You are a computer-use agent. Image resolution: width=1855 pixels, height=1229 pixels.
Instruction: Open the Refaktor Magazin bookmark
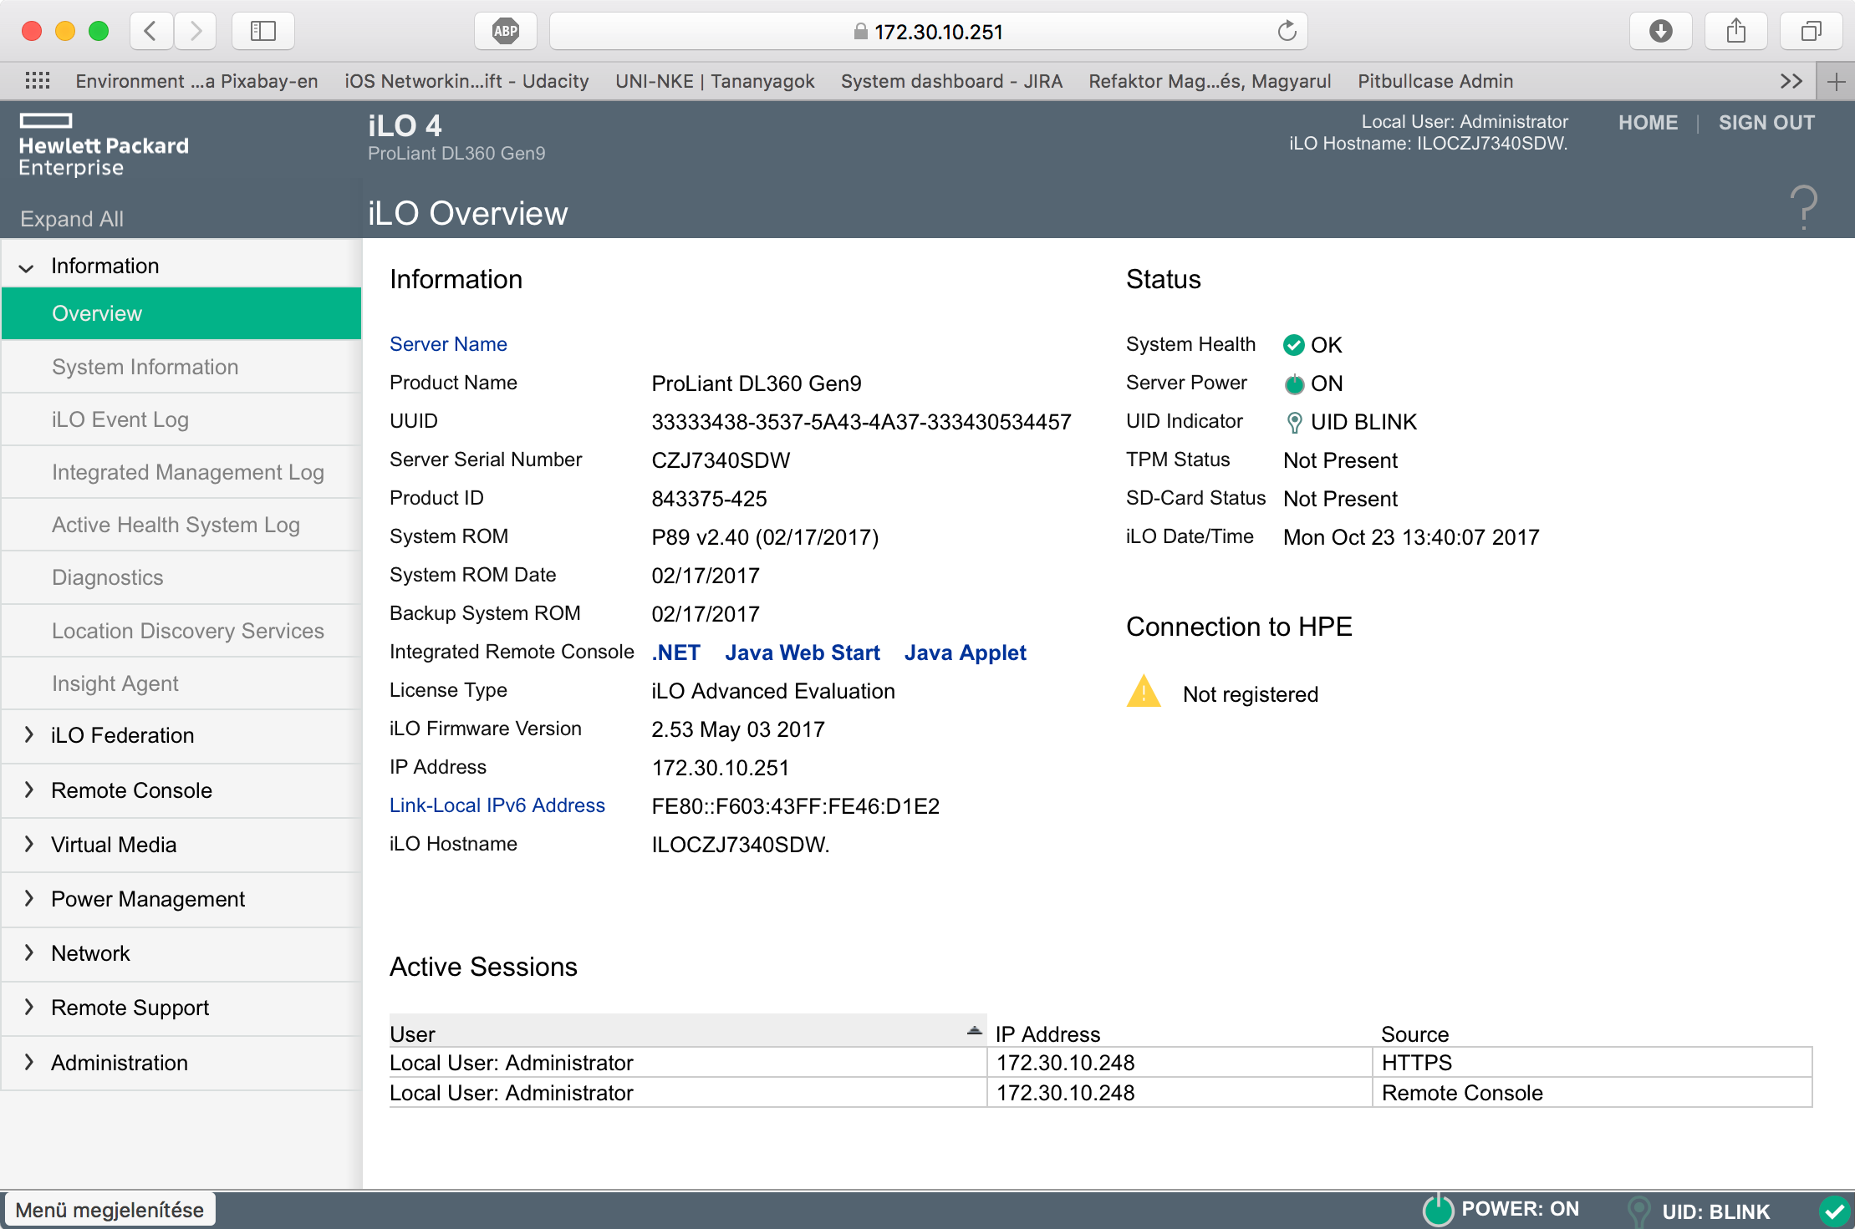1210,81
